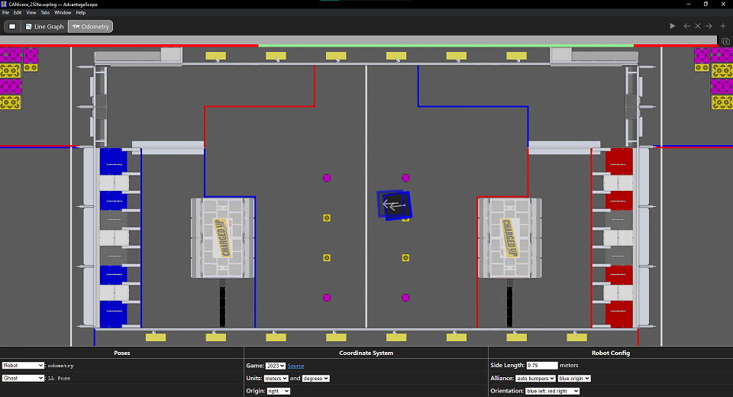Click the timeline scrub bar
Viewport: 733px width, 397px height.
pyautogui.click(x=358, y=40)
